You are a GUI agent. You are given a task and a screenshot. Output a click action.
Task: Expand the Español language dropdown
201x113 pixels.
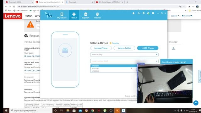[175, 16]
